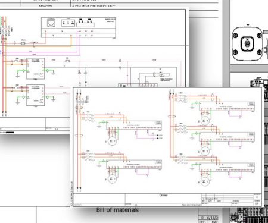Pick the bottom-right drive's motor symbol
This screenshot has height=223, width=268.
click(x=205, y=181)
